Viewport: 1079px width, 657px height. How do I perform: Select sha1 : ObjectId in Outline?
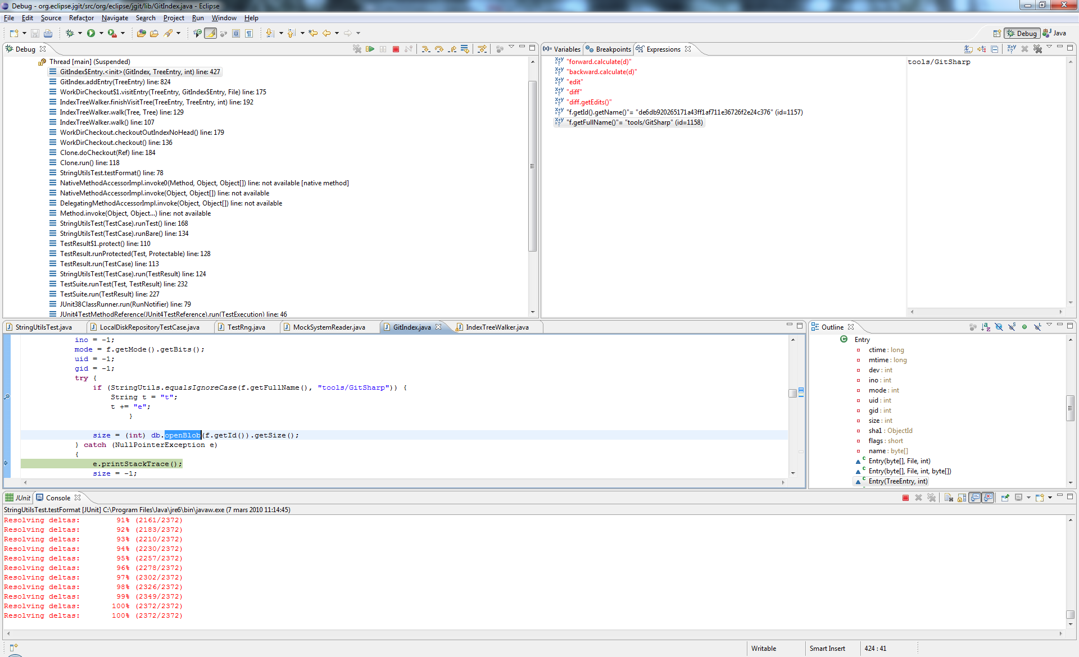[x=890, y=431]
